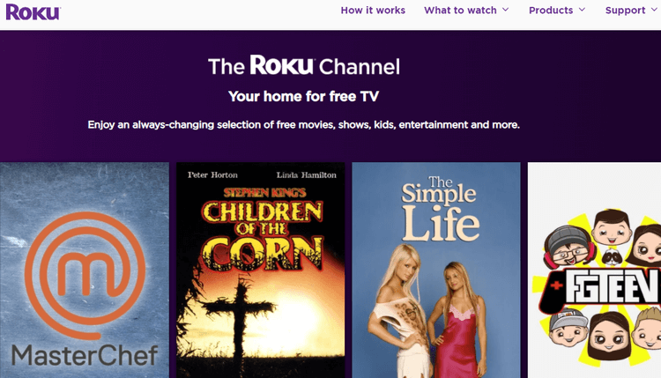Open the FGTeeV channel tile

[x=594, y=271]
